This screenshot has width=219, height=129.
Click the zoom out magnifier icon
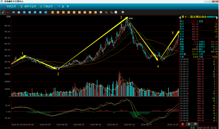click(x=111, y=12)
